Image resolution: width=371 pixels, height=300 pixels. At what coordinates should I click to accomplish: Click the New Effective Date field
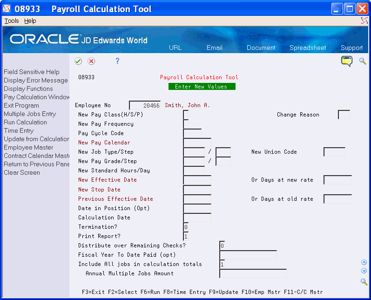click(197, 180)
